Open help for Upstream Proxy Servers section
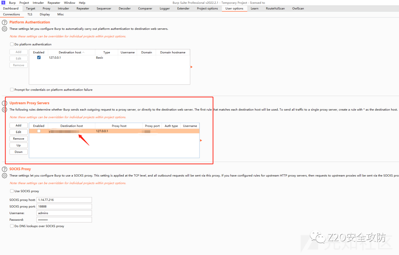Image resolution: width=399 pixels, height=255 pixels. click(x=4, y=103)
